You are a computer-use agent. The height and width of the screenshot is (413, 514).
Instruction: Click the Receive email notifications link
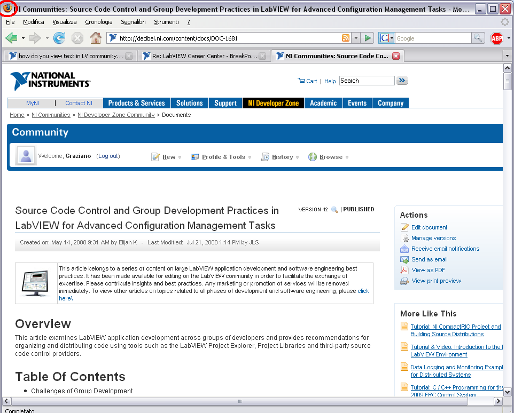click(x=445, y=249)
